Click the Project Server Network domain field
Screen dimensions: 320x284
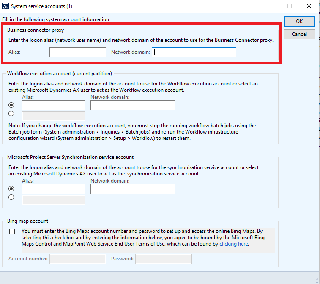tap(133, 189)
